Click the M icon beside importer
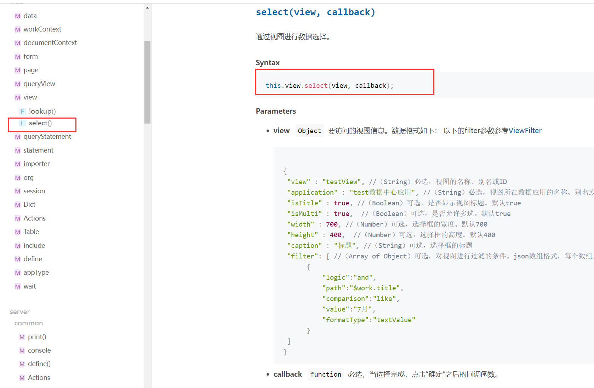The image size is (594, 388). click(17, 164)
